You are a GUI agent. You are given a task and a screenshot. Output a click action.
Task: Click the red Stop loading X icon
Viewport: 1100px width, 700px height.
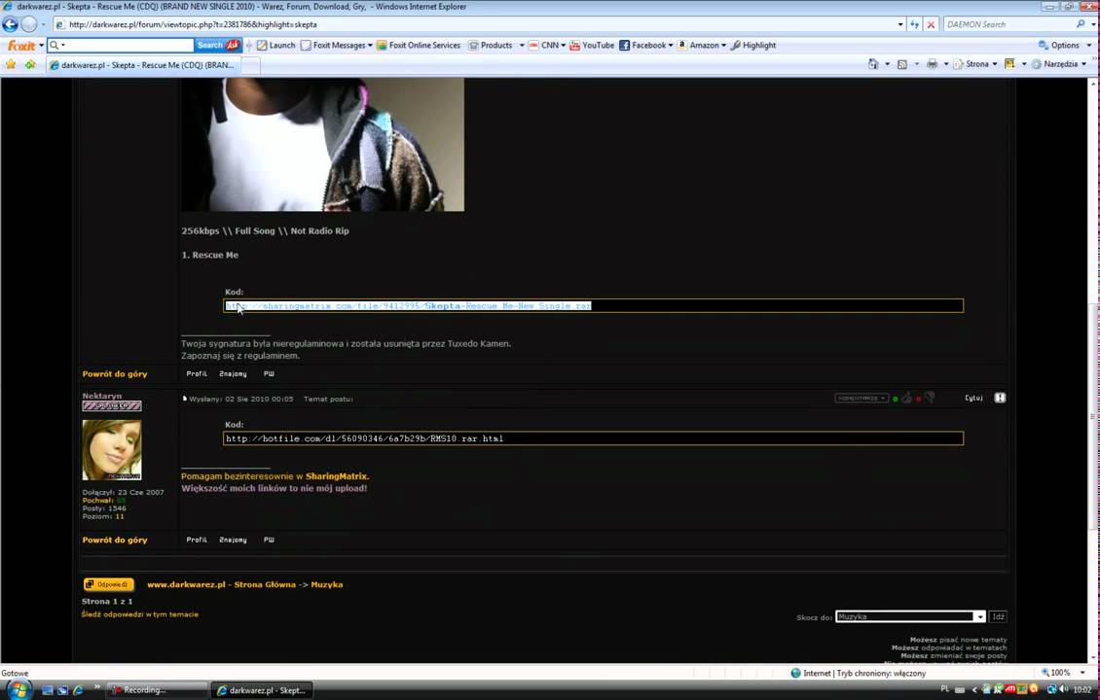pos(931,24)
